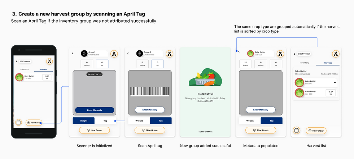The height and width of the screenshot is (159, 354).
Task: Switch to Tag on Scanner initialized screen
Action: pyautogui.click(x=105, y=121)
